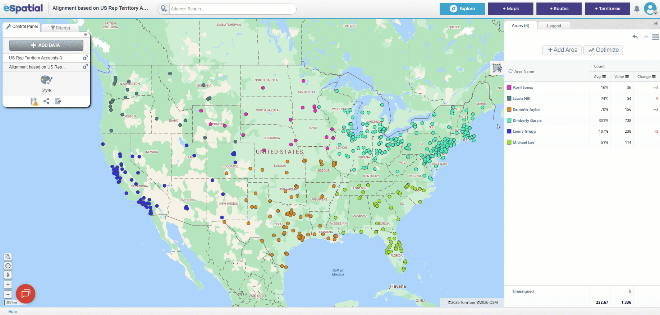Click the eSpatial logo
This screenshot has height=315, width=660.
(x=23, y=8)
